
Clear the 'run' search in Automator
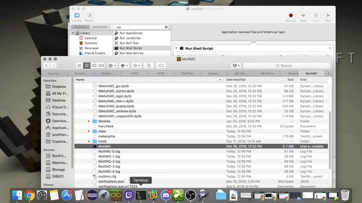(166, 27)
